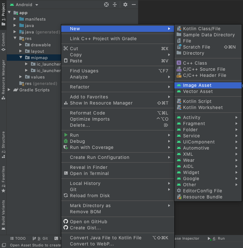Select Delete... menu entry

(x=118, y=125)
